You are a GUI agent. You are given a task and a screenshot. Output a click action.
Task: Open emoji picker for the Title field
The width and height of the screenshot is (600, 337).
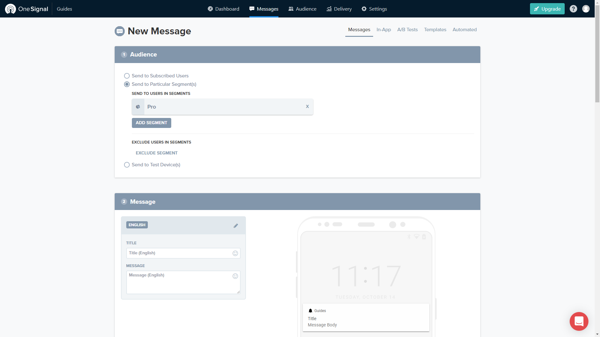(x=235, y=253)
